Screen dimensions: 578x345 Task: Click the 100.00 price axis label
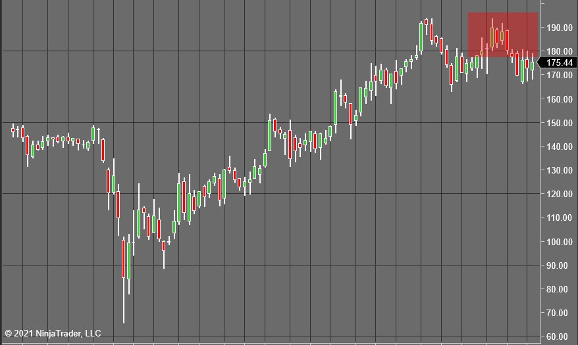[559, 242]
